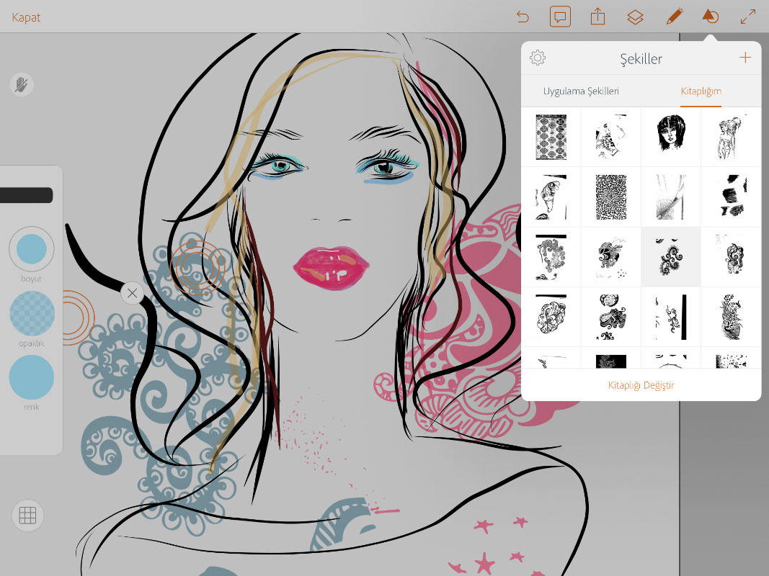The height and width of the screenshot is (576, 769).
Task: Switch to Kitaplığım tab
Action: [701, 91]
